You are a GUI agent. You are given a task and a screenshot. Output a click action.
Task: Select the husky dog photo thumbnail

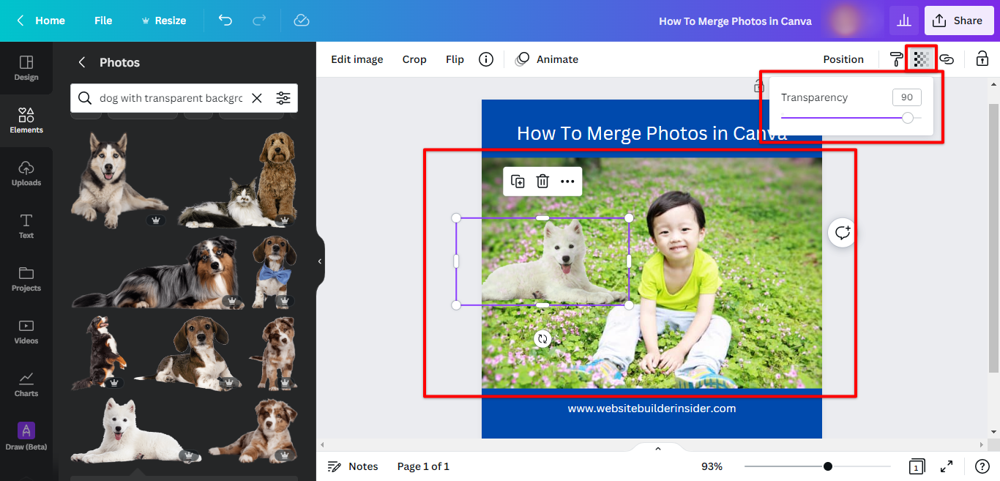click(x=119, y=178)
